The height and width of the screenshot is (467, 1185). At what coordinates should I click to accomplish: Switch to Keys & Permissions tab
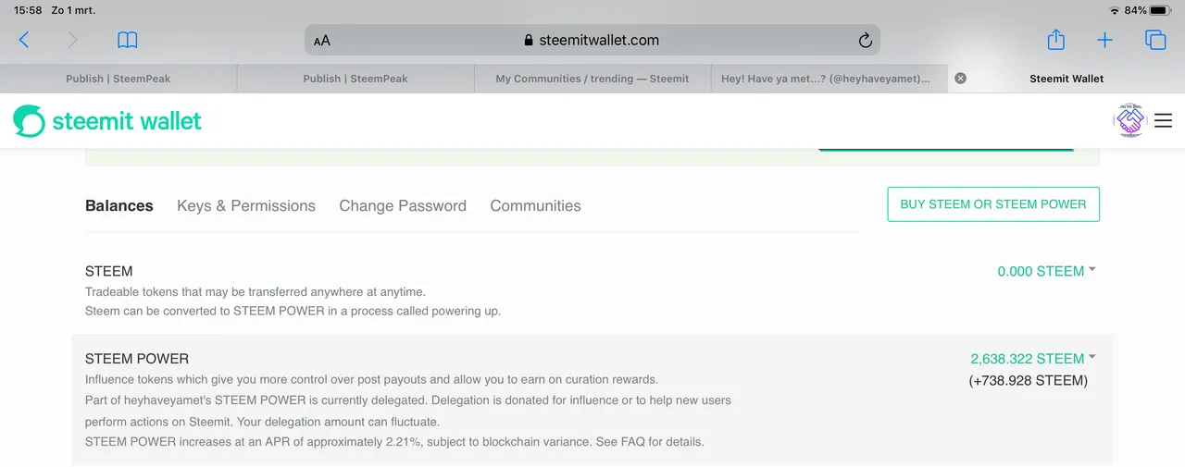246,205
